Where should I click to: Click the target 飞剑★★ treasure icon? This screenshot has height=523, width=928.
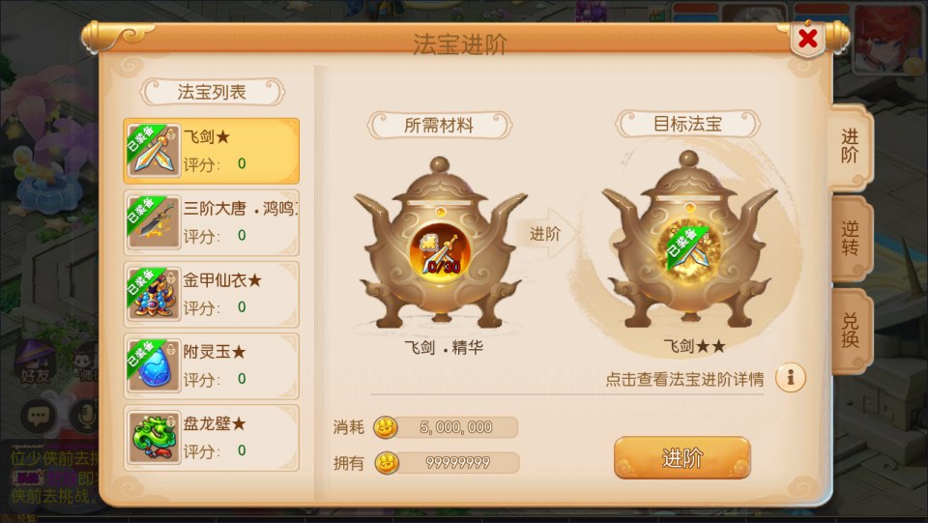click(x=689, y=251)
